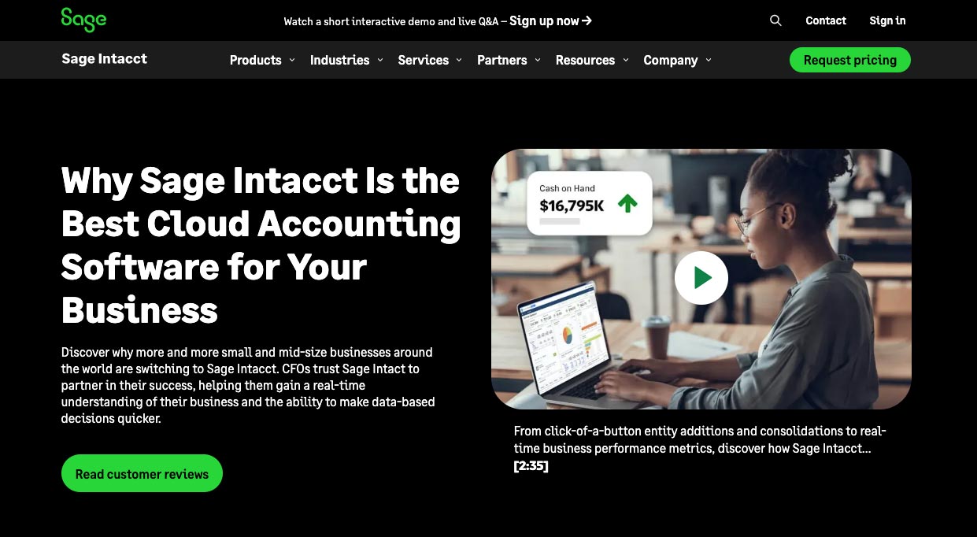The height and width of the screenshot is (537, 977).
Task: Open the search magnifier icon
Action: click(775, 20)
